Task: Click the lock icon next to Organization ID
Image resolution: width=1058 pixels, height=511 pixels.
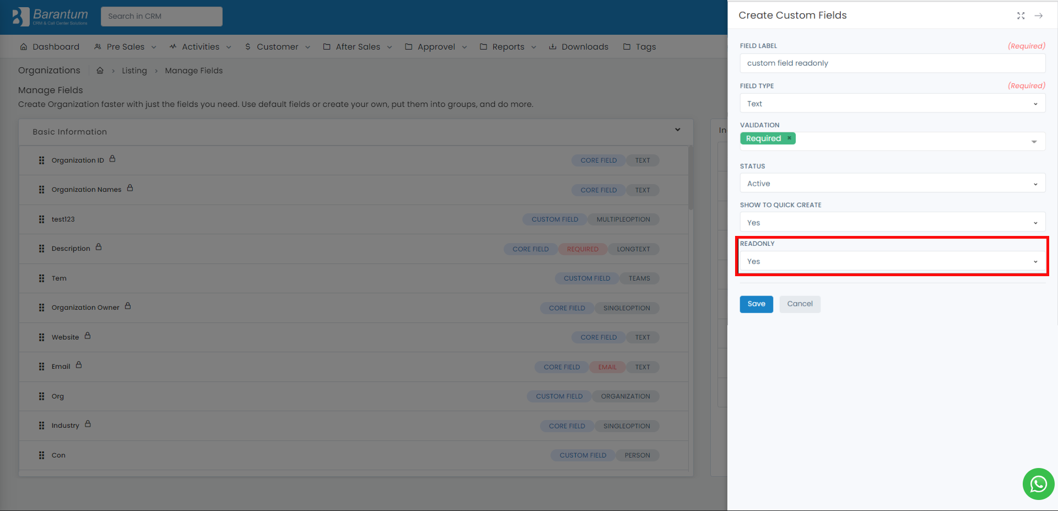Action: [112, 159]
